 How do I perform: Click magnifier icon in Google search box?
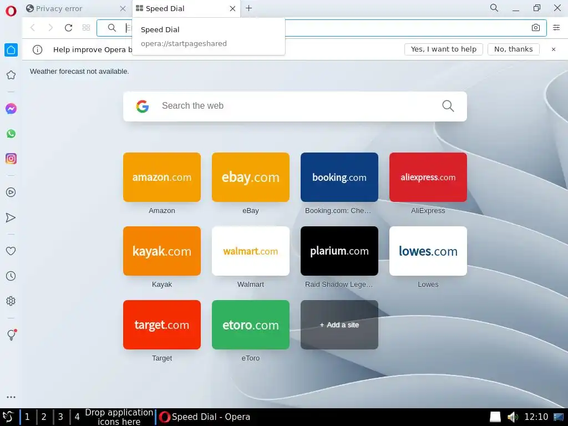(448, 106)
